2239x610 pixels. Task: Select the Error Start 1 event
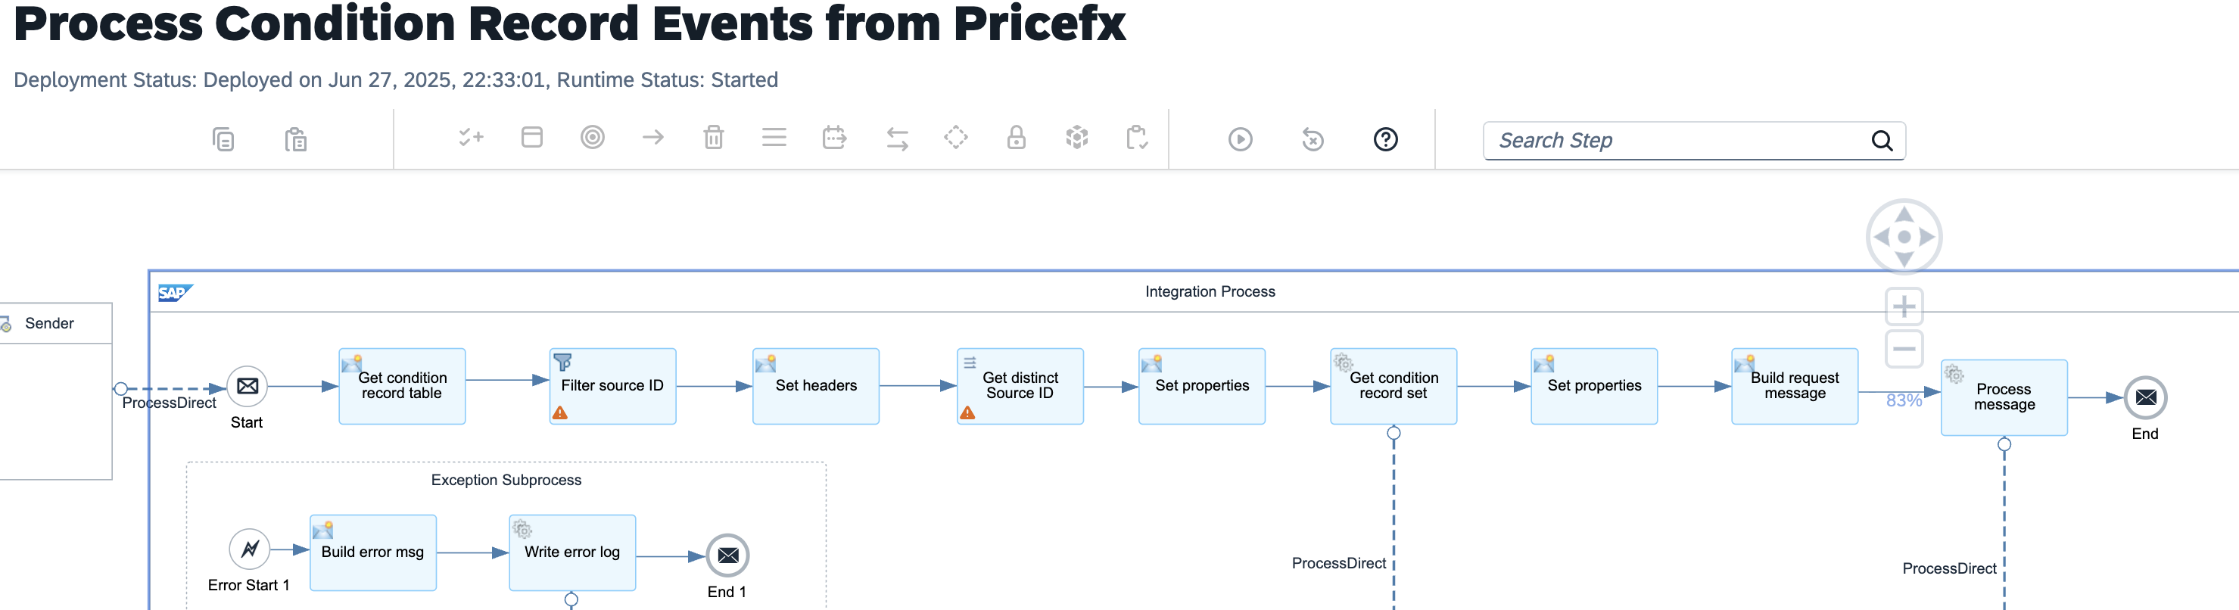click(250, 549)
